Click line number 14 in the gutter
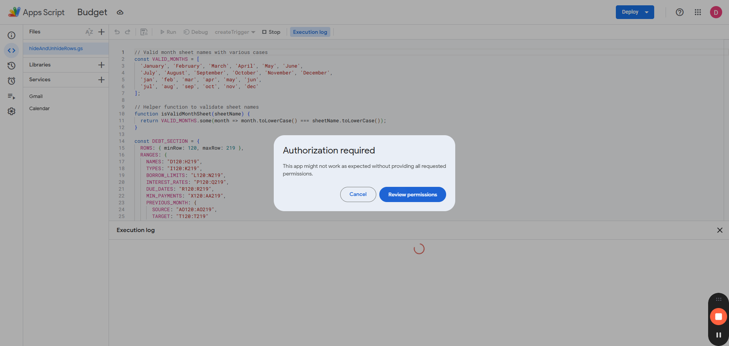729x346 pixels. click(121, 141)
